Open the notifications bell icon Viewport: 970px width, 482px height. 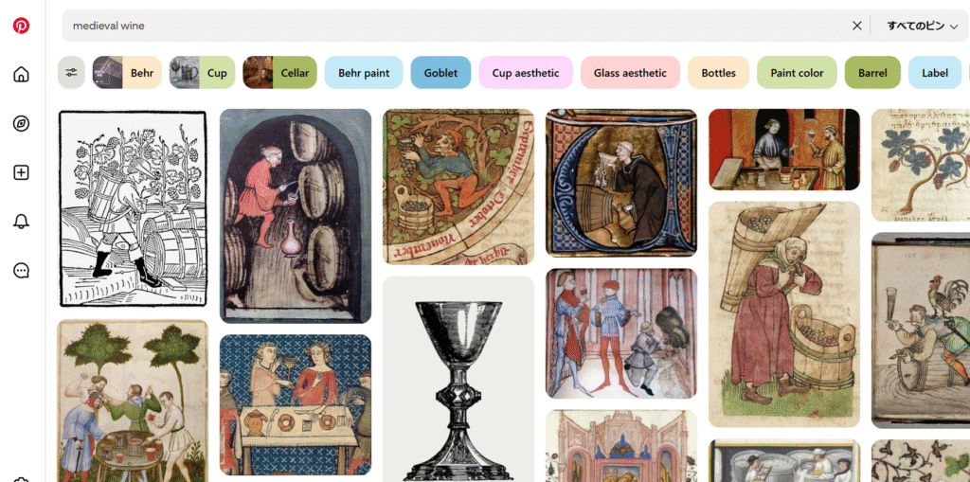[21, 222]
